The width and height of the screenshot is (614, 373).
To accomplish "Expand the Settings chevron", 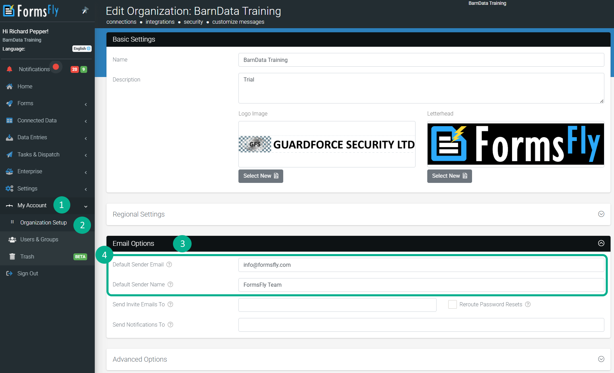I will pyautogui.click(x=86, y=189).
